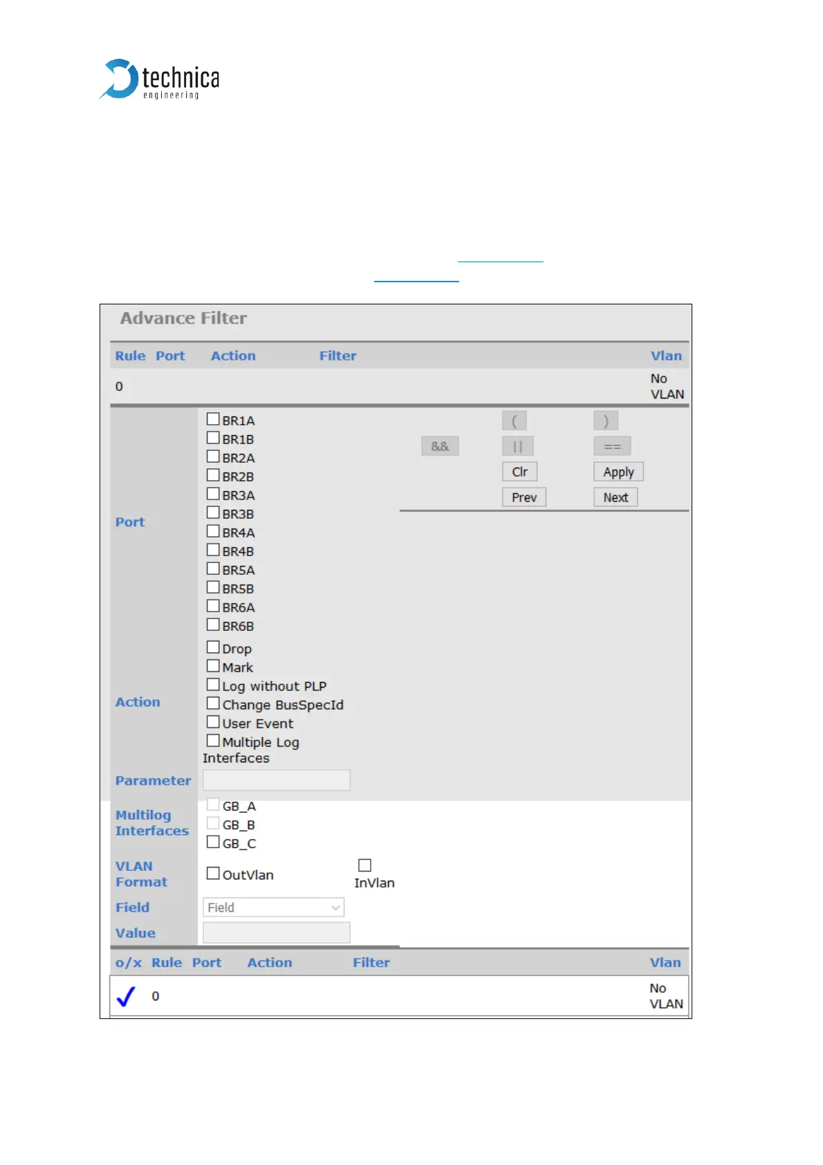Click the VLAN Format label

click(141, 874)
